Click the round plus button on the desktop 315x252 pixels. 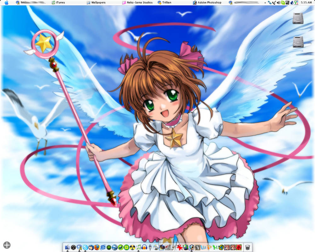[x=7, y=245]
